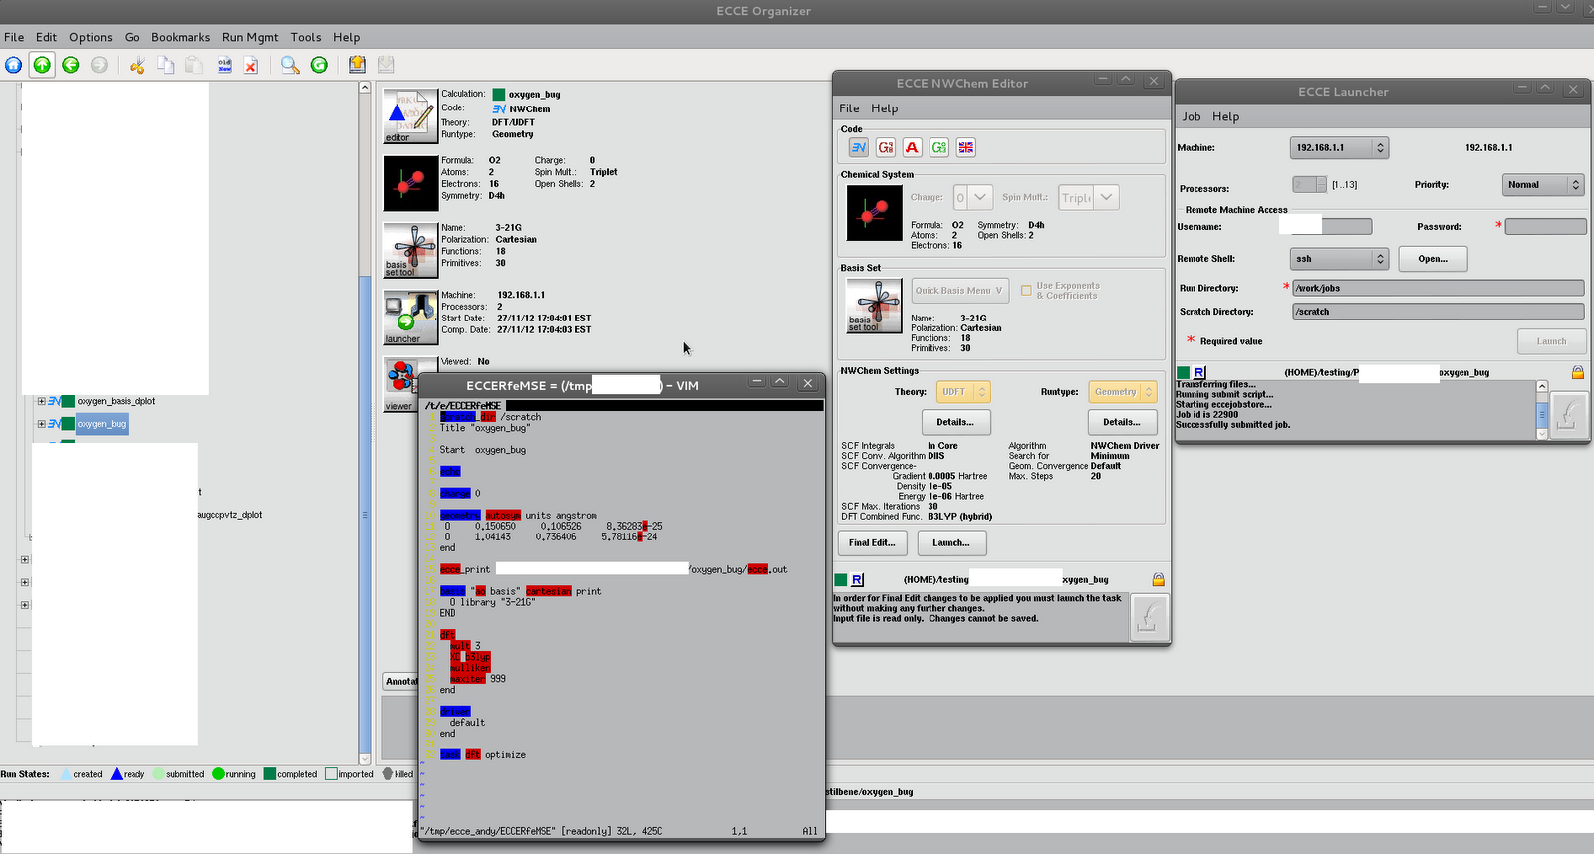Click Launch... button in NWChem Editor

click(x=951, y=542)
